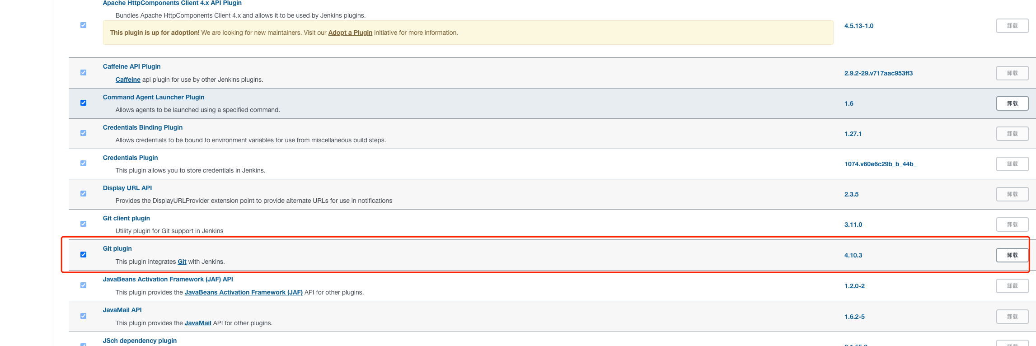Click uninstall button for Git client plugin
The image size is (1036, 346).
coord(1012,224)
